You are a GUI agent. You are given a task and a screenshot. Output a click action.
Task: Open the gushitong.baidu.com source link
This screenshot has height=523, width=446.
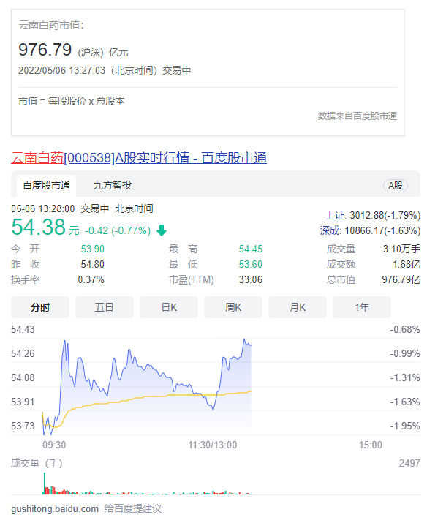(x=55, y=508)
